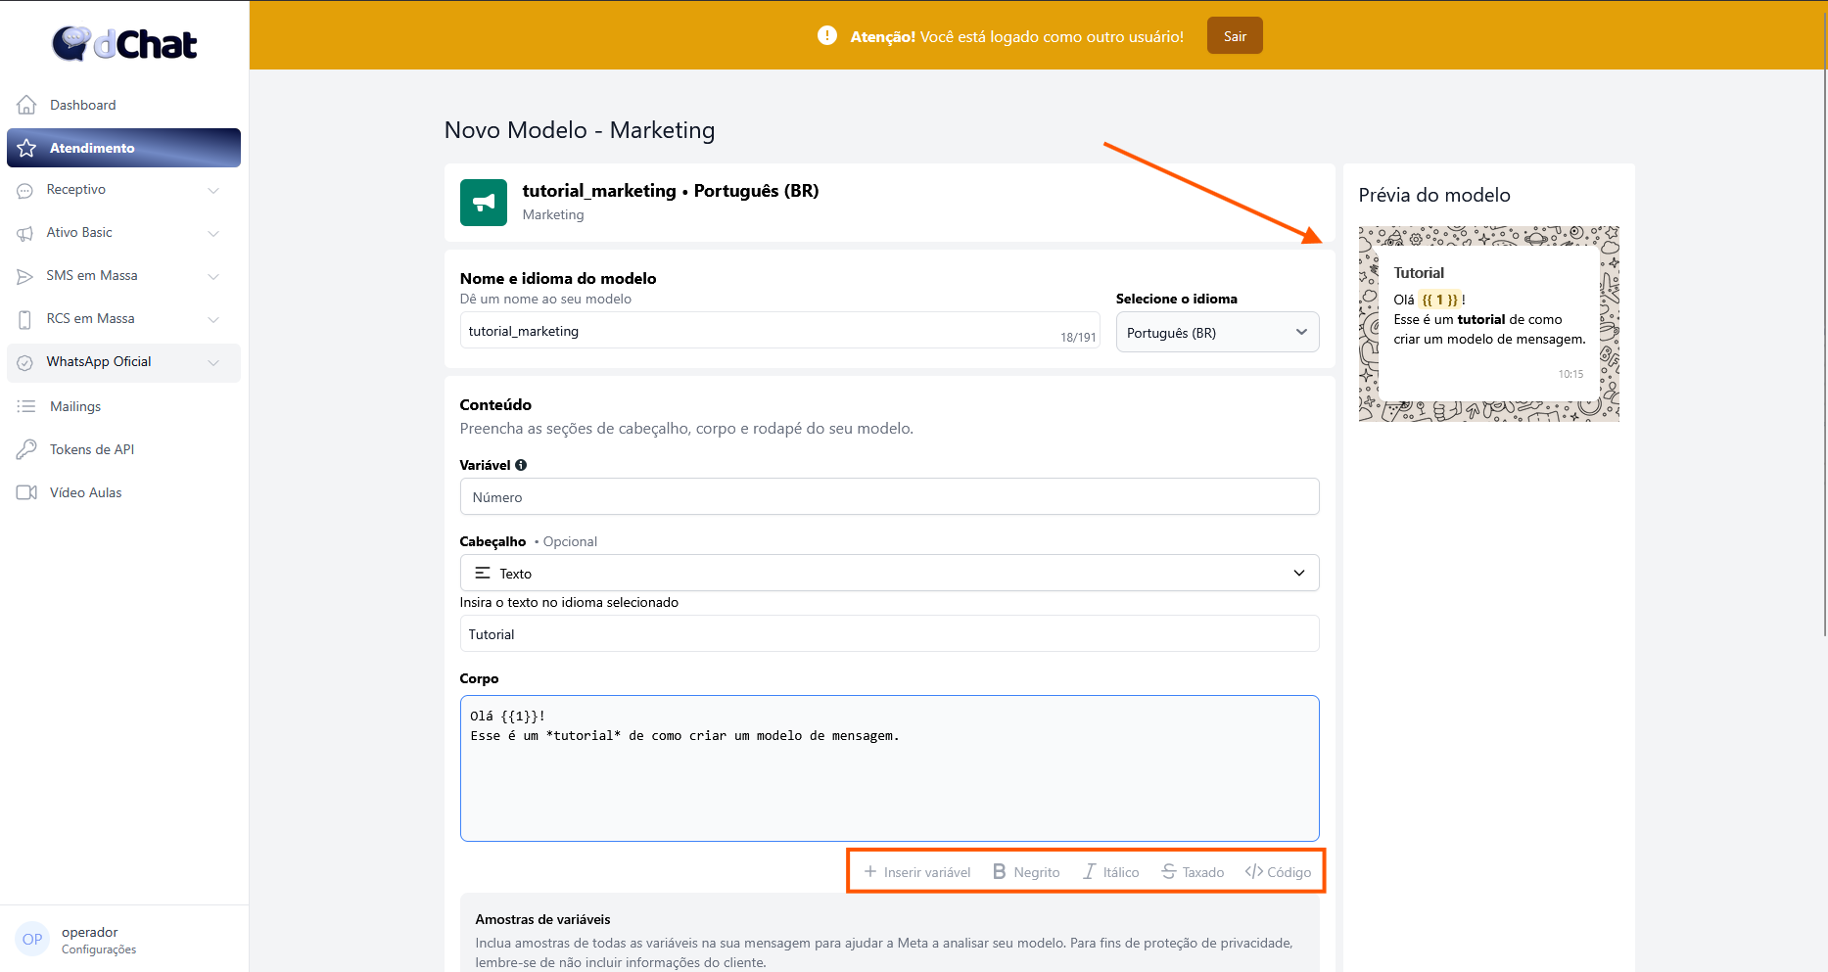Screen dimensions: 1828x972
Task: Open the Selecione o idioma dropdown
Action: [x=1217, y=333]
